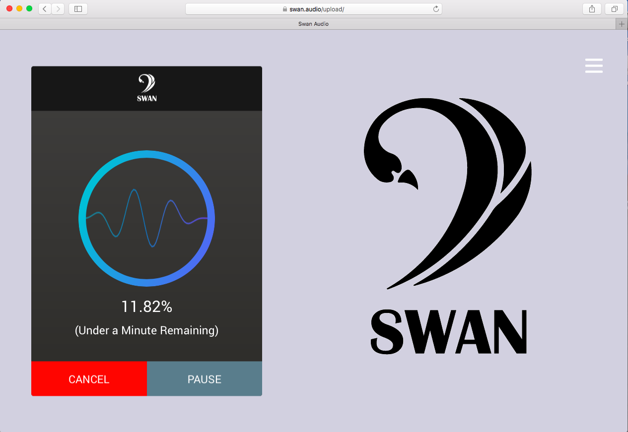Click the Show All Tabs icon

614,8
